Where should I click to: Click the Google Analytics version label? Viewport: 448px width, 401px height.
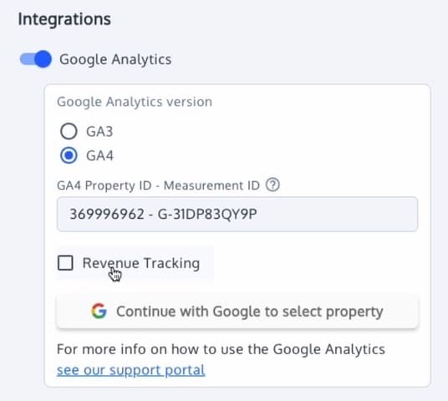(135, 102)
